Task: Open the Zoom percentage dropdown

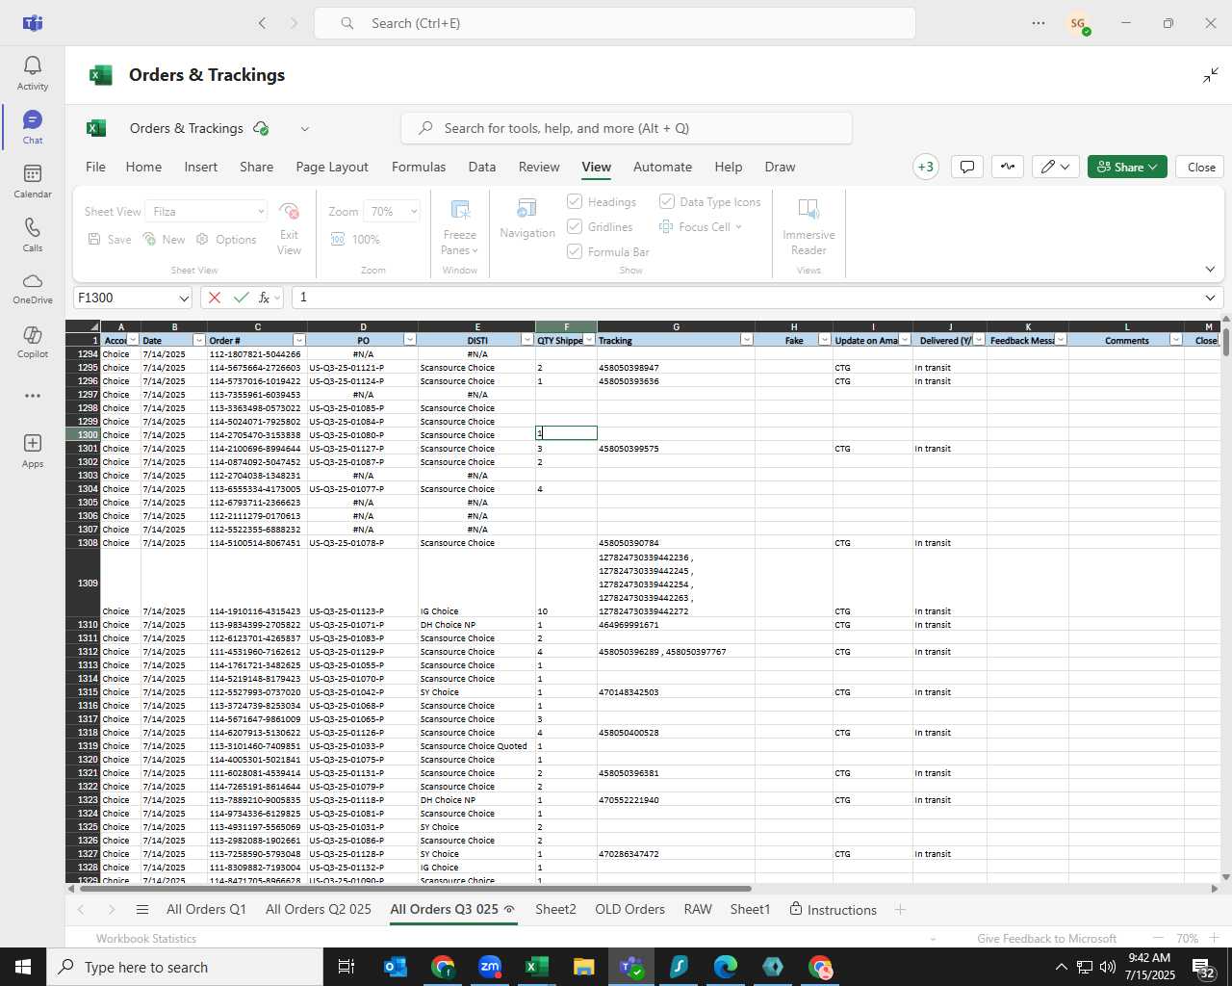Action: pos(414,212)
